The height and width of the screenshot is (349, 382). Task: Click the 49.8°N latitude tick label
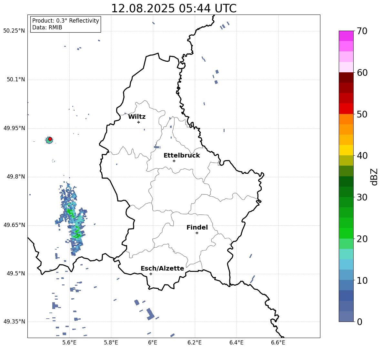click(16, 177)
